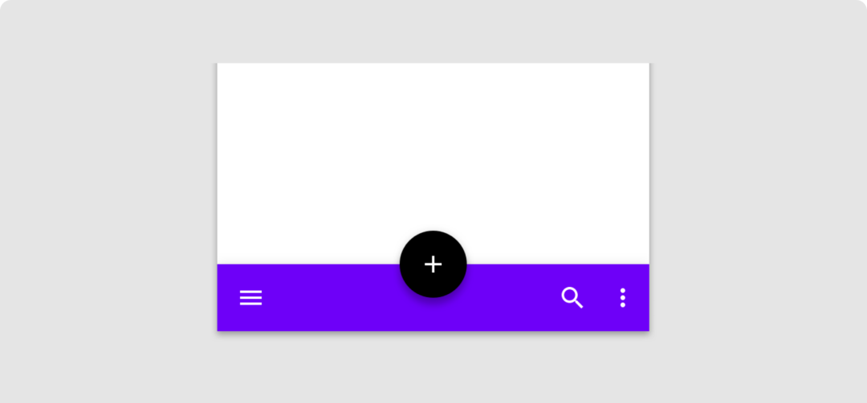867x403 pixels.
Task: Open search with the magnifier icon
Action: (572, 297)
